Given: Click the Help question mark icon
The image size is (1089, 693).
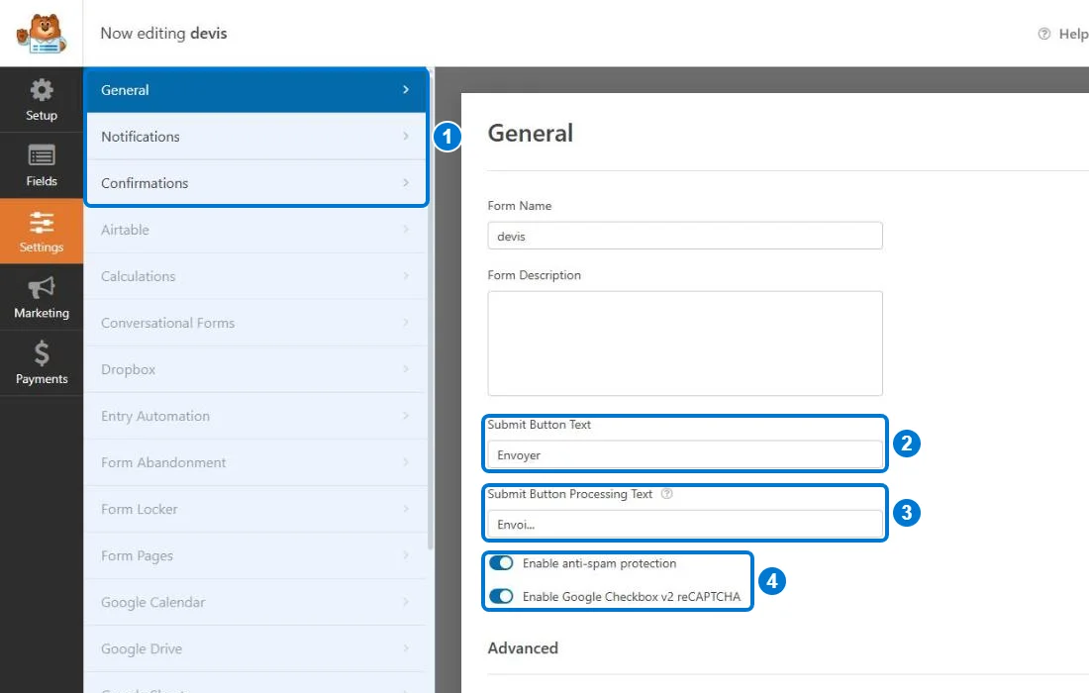Looking at the screenshot, I should tap(1043, 34).
